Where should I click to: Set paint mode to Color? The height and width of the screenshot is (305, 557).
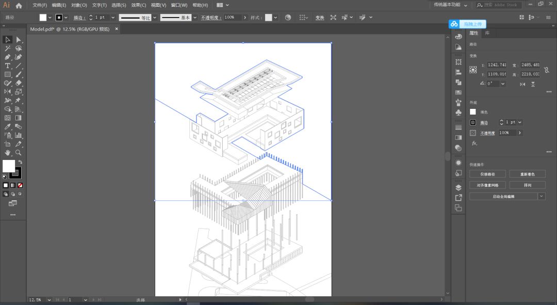click(x=6, y=185)
